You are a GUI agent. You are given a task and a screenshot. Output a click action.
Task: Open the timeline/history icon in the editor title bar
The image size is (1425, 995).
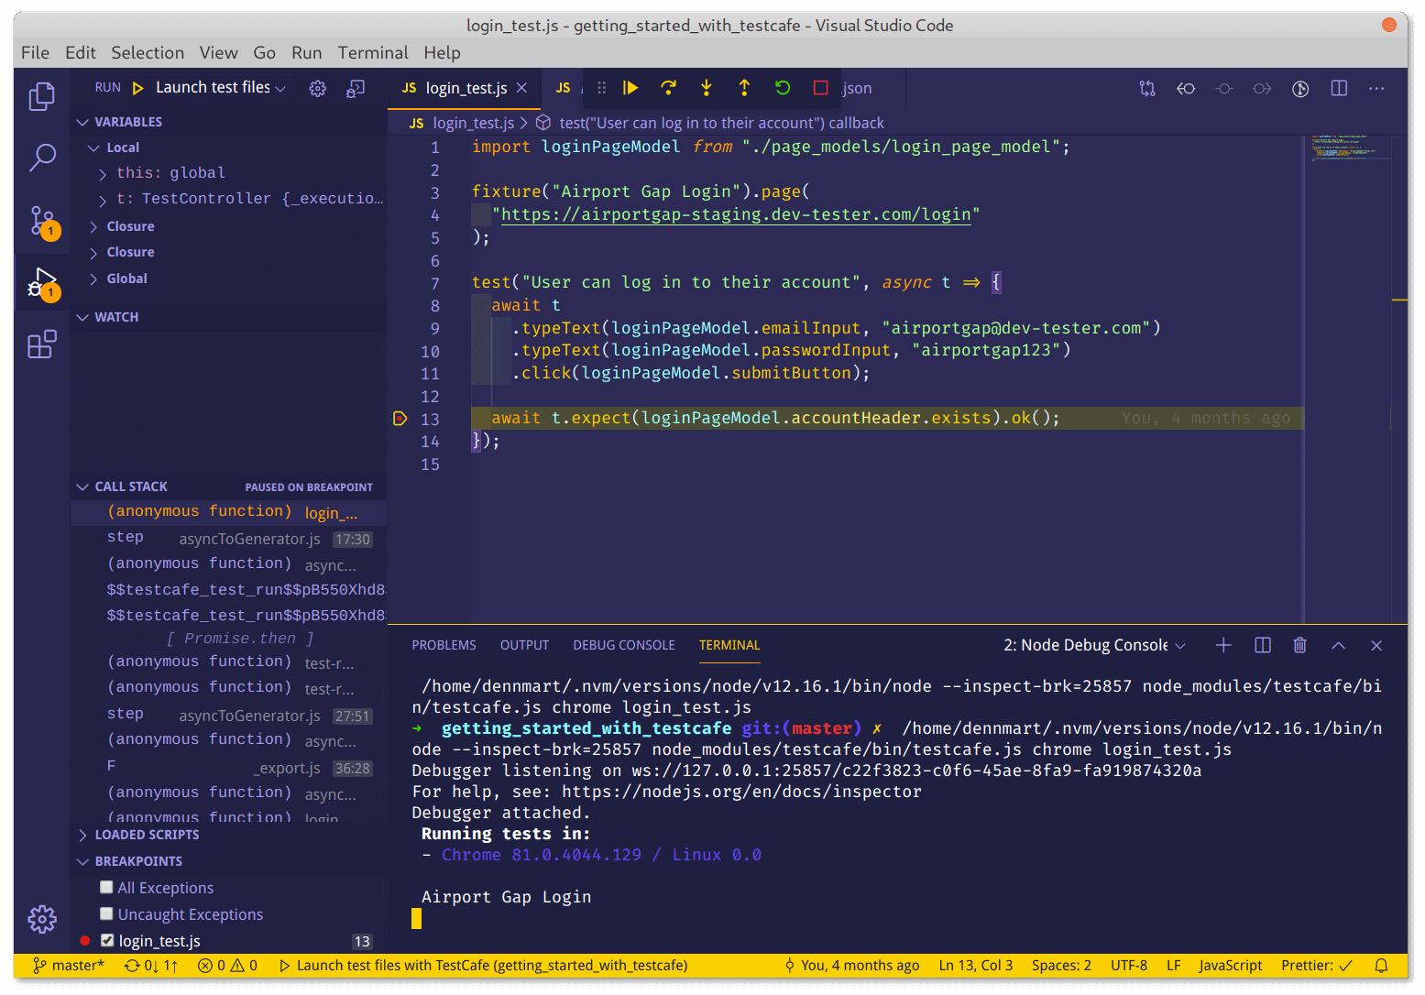pos(1300,89)
